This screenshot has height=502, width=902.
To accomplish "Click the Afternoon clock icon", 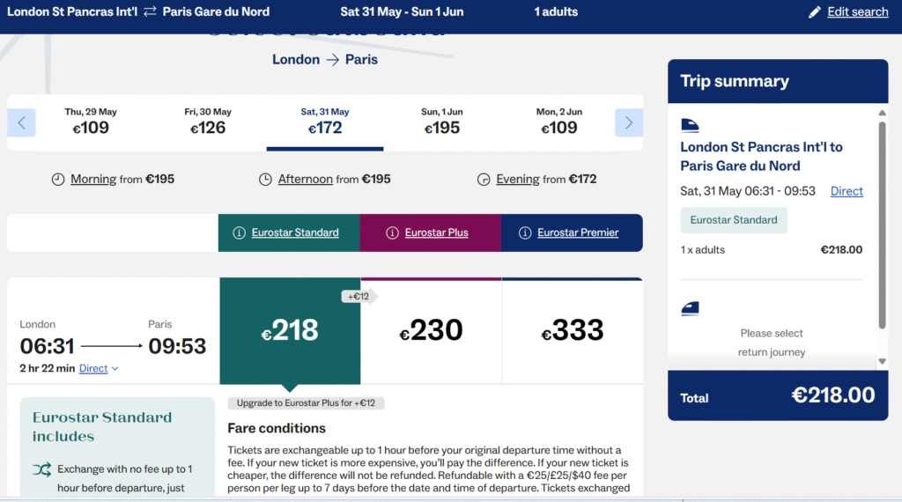I will pyautogui.click(x=265, y=180).
